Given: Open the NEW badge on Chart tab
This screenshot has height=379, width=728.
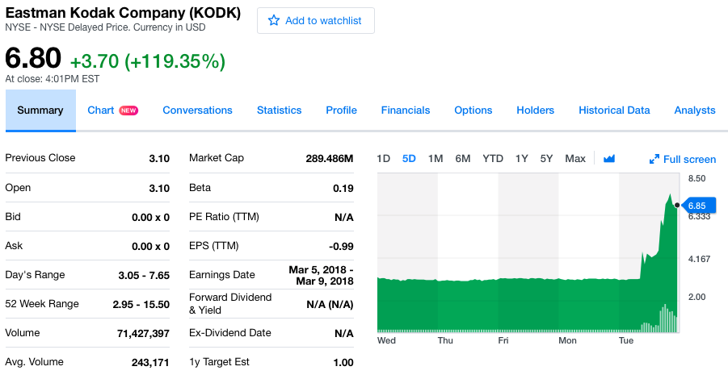Looking at the screenshot, I should (x=128, y=110).
